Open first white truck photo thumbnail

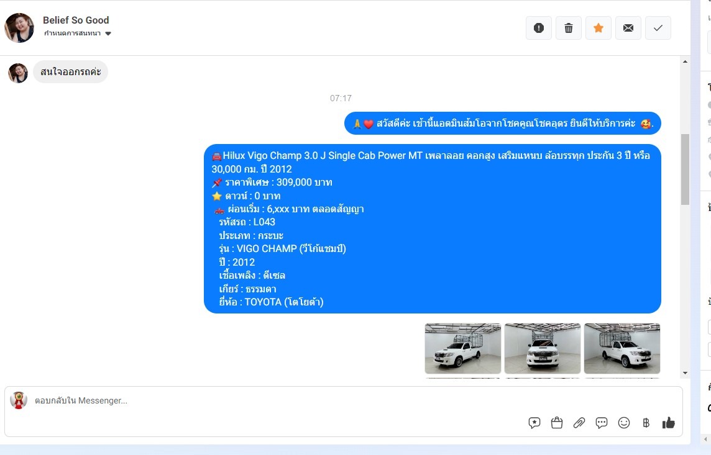[462, 349]
